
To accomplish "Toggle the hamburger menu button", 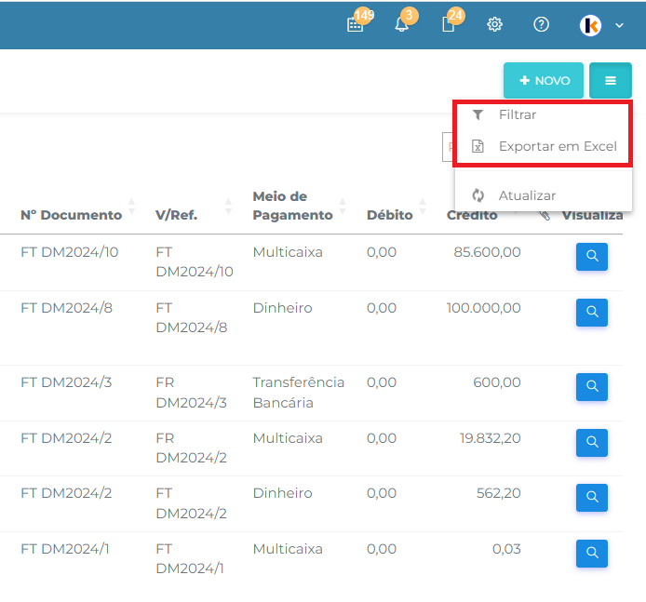I will click(x=610, y=80).
